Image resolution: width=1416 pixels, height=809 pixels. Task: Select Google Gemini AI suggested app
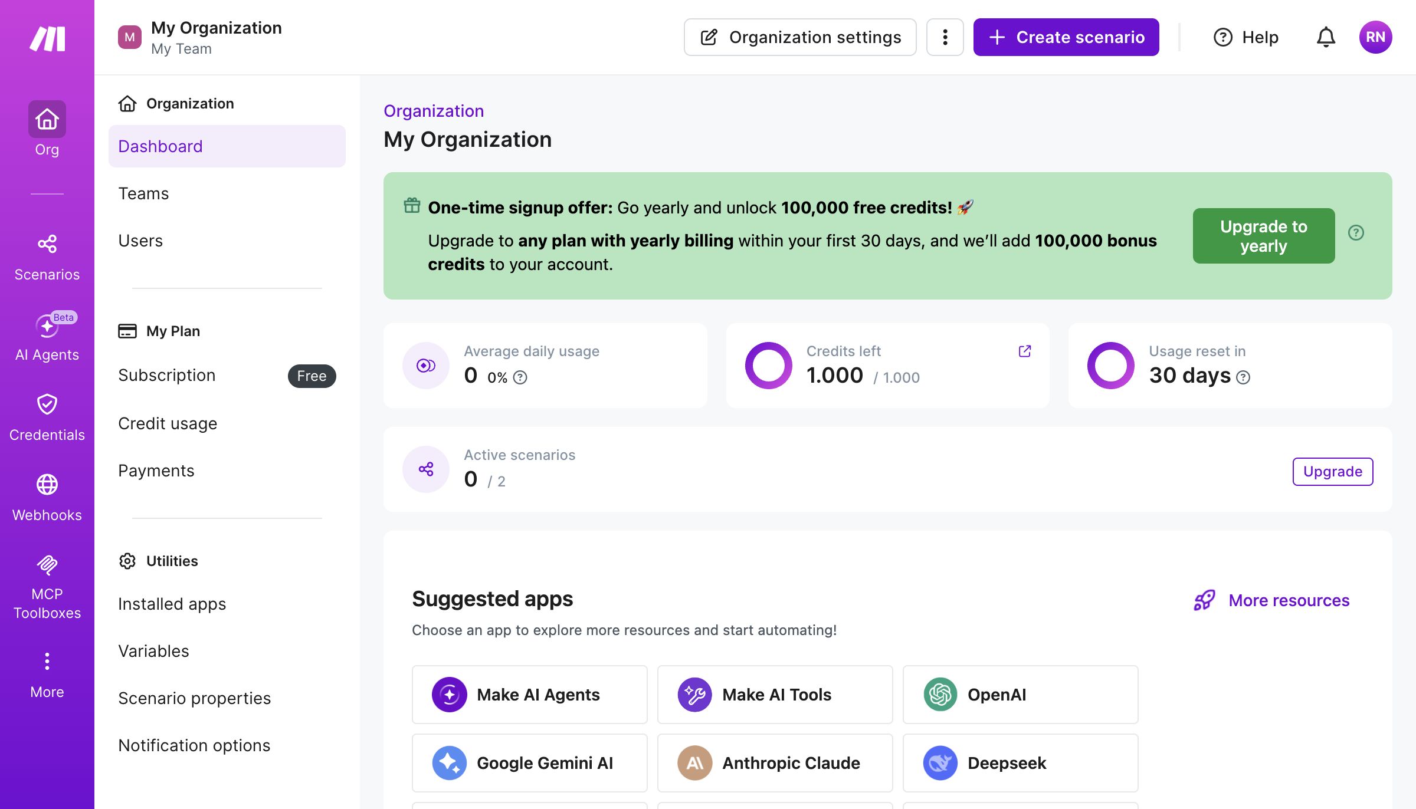(530, 763)
